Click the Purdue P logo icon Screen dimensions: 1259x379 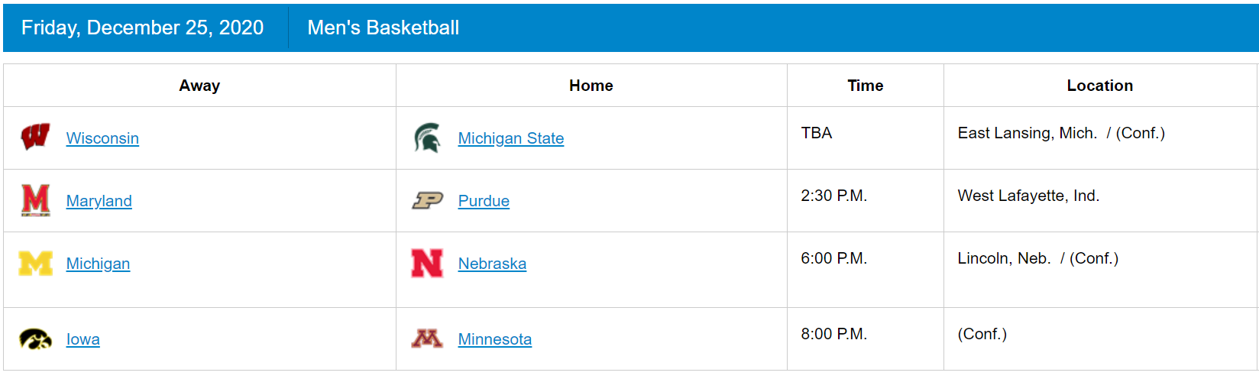click(x=427, y=200)
